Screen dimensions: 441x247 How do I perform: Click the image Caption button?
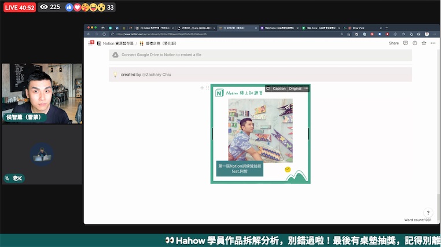click(x=279, y=89)
